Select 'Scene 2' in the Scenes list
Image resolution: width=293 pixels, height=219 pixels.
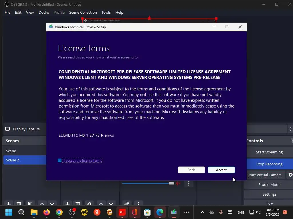coord(25,160)
